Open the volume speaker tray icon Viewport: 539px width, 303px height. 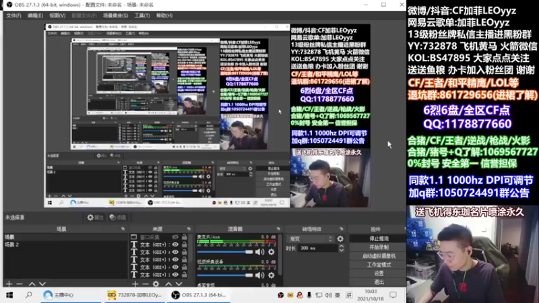point(328,295)
